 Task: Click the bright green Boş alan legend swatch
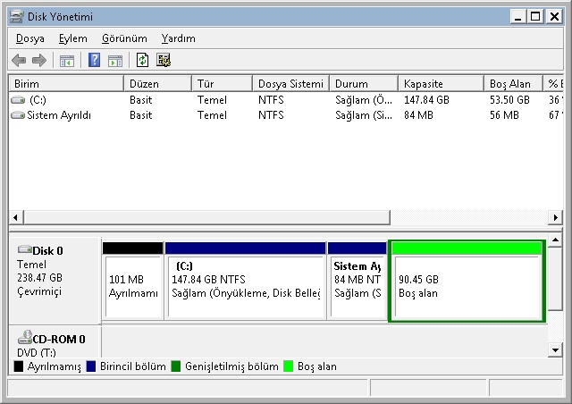(289, 366)
